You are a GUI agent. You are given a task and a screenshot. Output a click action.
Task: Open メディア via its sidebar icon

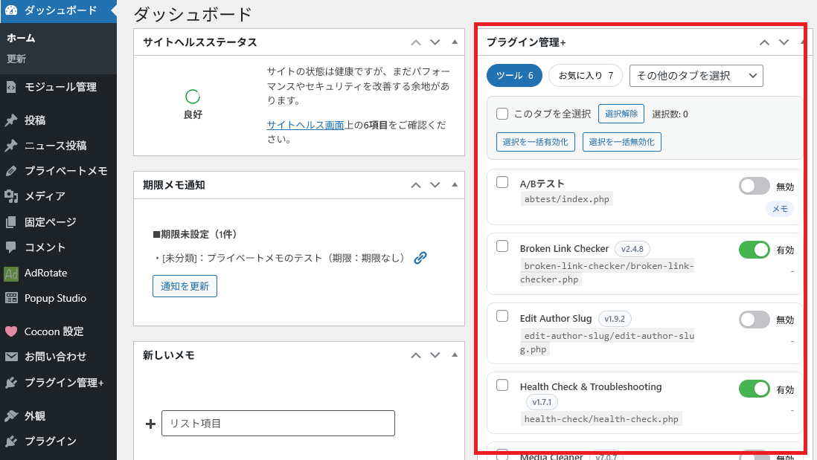[x=11, y=196]
